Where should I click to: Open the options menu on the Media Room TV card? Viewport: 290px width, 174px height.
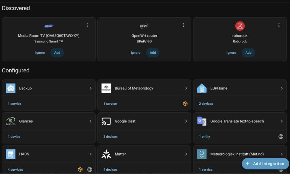pyautogui.click(x=88, y=25)
